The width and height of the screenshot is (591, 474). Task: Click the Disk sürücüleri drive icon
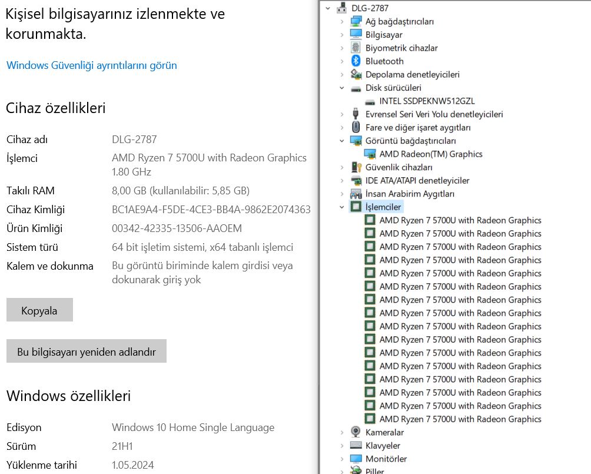[x=356, y=89]
